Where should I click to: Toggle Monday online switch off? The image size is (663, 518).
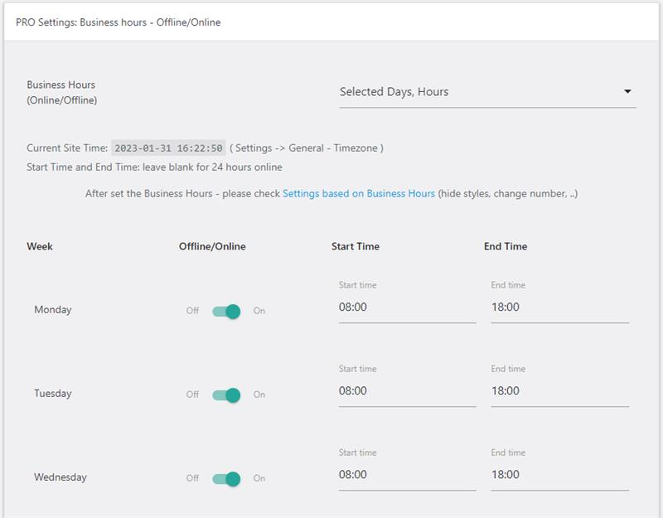[x=226, y=311]
